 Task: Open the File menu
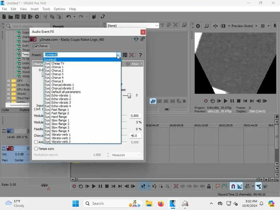click(x=4, y=9)
